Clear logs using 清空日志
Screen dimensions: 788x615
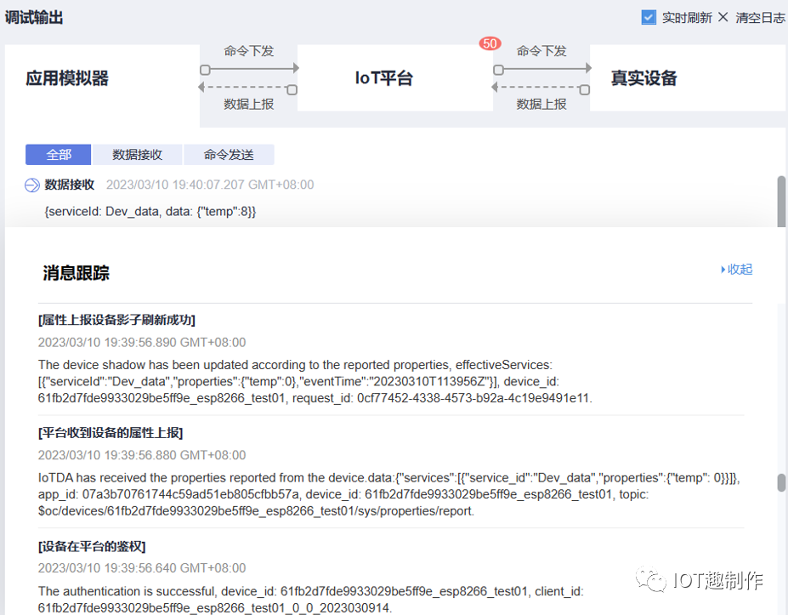click(760, 17)
